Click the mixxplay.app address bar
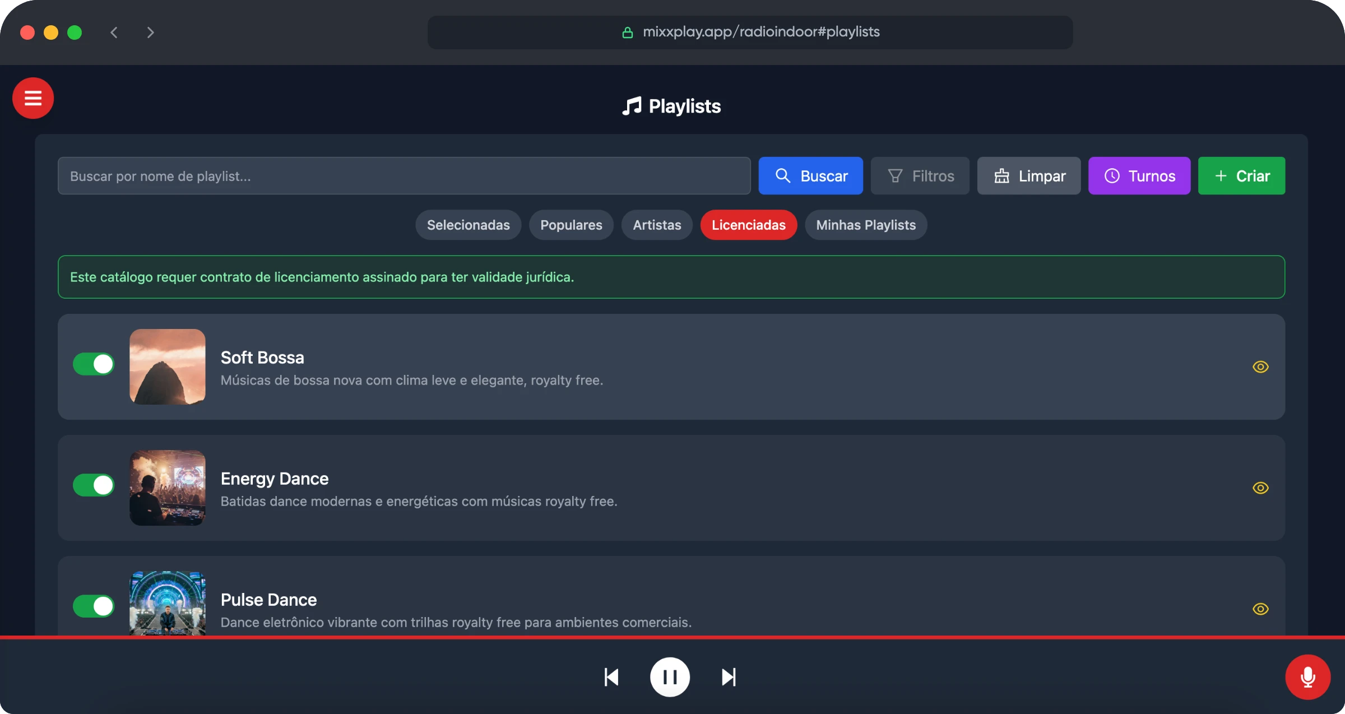Image resolution: width=1345 pixels, height=714 pixels. (x=750, y=33)
